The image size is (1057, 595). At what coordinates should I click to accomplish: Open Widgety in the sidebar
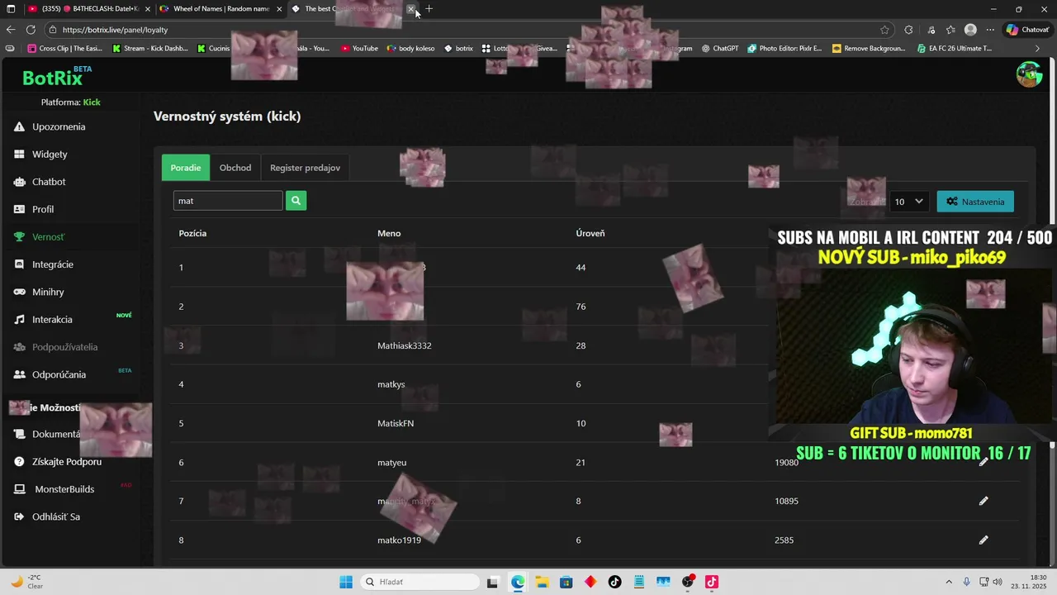point(50,154)
